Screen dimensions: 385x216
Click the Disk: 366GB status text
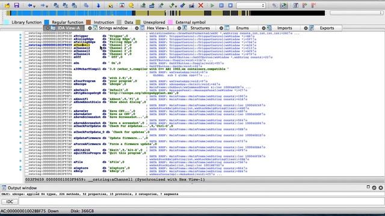[82, 211]
